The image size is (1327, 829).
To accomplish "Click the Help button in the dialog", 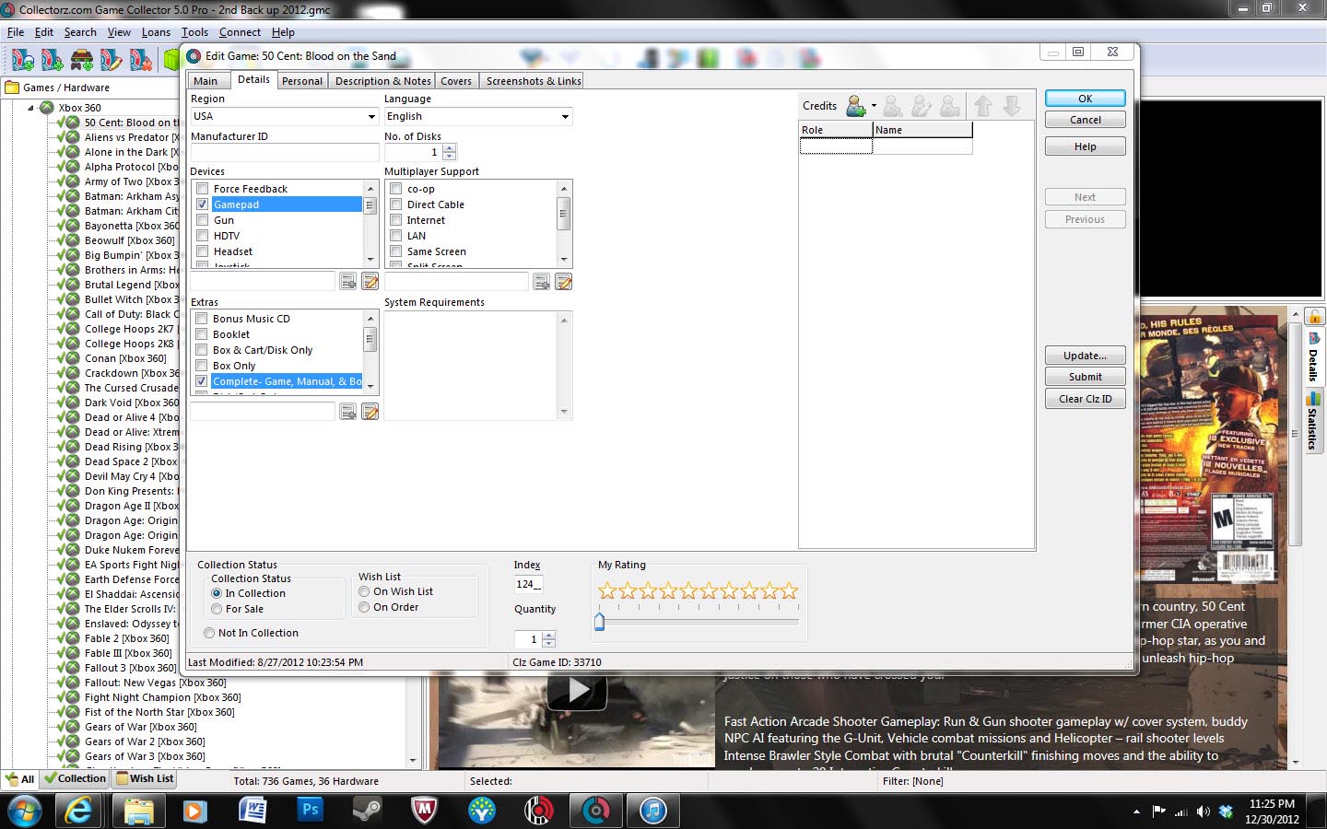I will click(x=1086, y=146).
